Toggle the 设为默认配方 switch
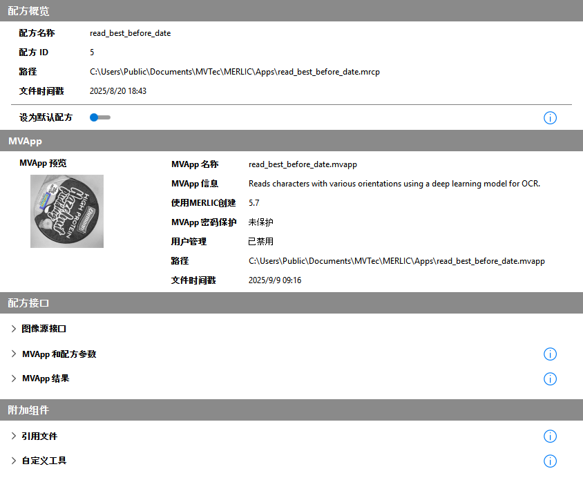The image size is (583, 480). (99, 117)
